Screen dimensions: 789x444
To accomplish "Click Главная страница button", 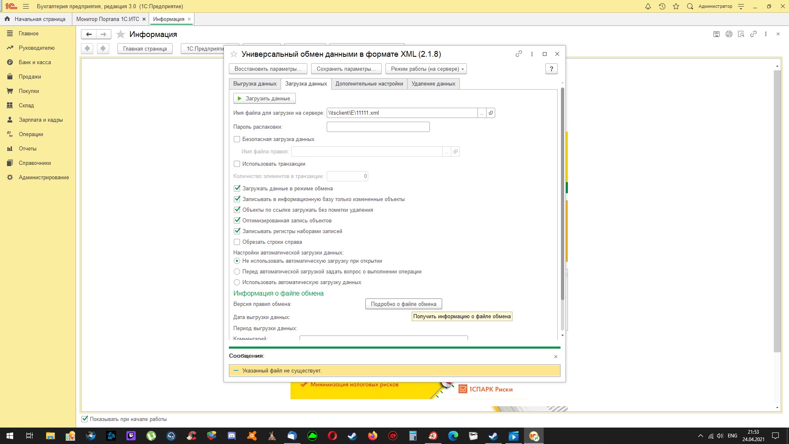I will [145, 49].
